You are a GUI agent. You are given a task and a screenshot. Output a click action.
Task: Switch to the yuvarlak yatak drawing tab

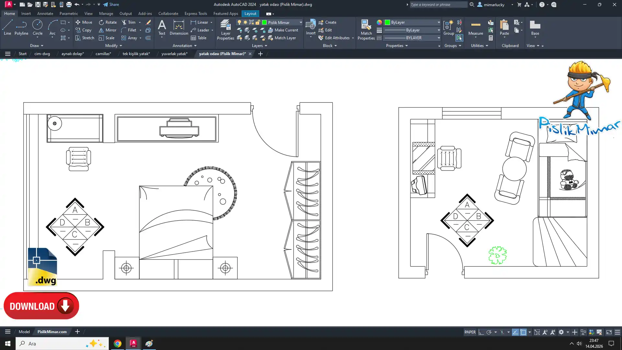174,54
